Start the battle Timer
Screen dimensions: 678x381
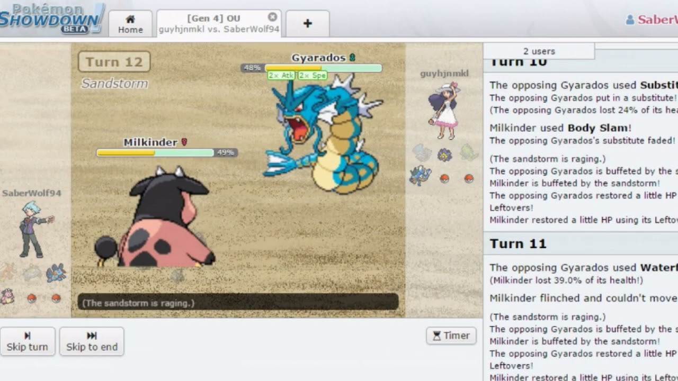451,335
